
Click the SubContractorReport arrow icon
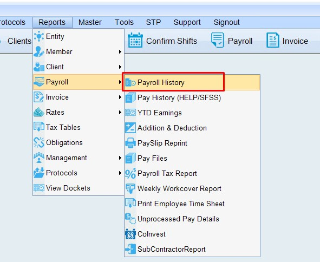pyautogui.click(x=130, y=249)
